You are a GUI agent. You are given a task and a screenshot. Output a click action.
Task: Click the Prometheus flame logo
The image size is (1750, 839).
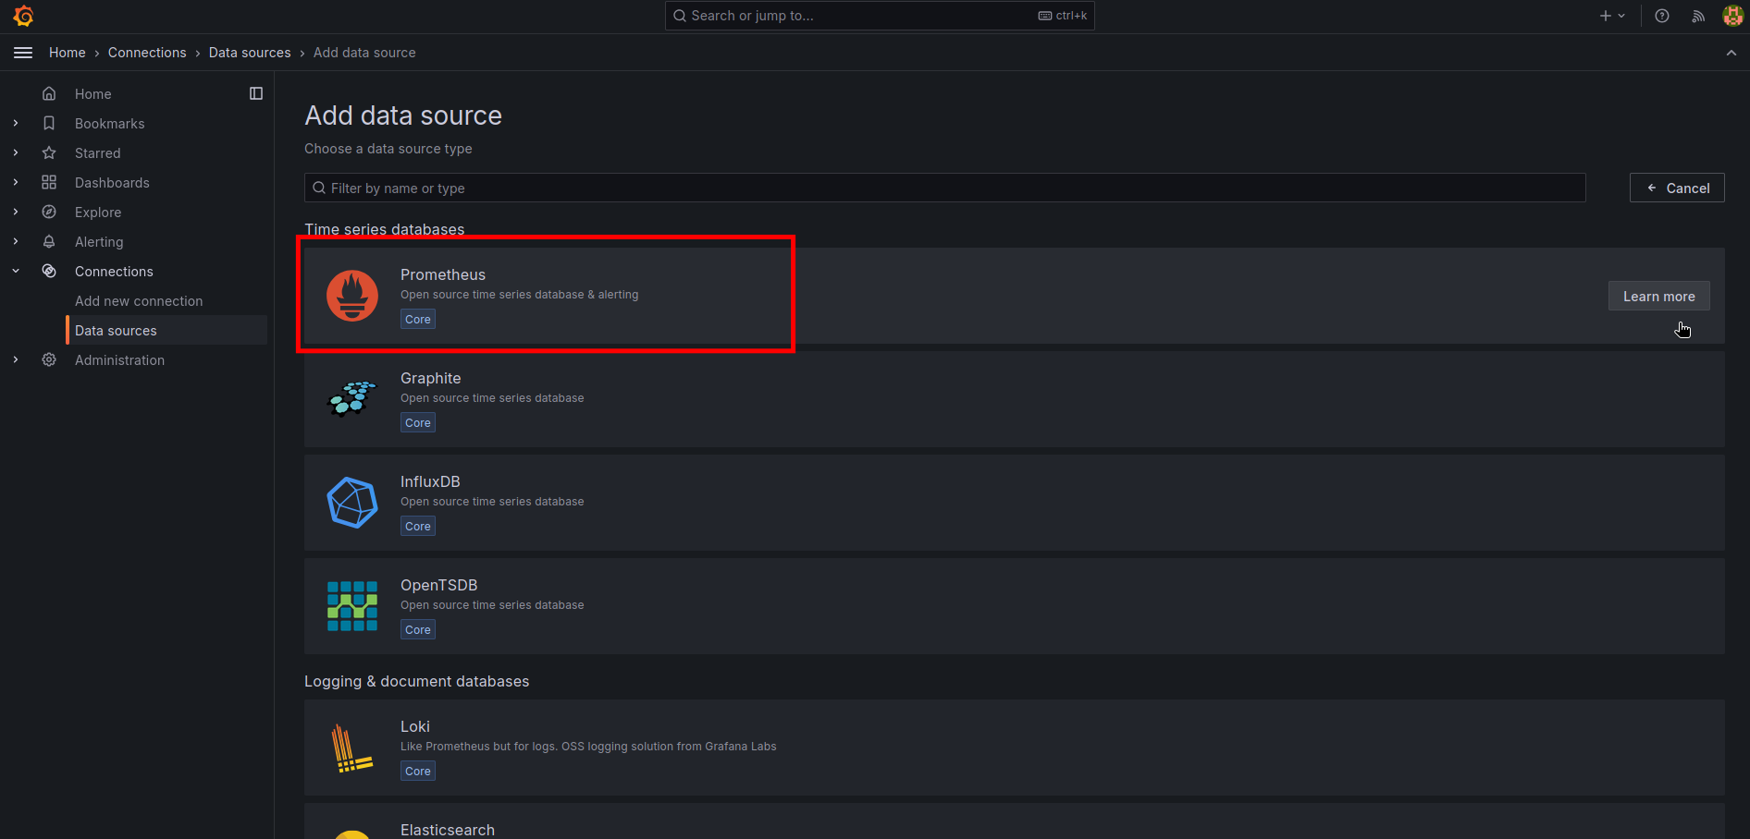point(352,296)
